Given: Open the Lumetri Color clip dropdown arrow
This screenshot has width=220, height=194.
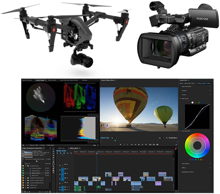Looking at the screenshot, I should (197, 83).
